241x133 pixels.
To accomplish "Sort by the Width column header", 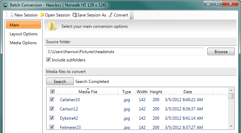I will [x=142, y=92].
